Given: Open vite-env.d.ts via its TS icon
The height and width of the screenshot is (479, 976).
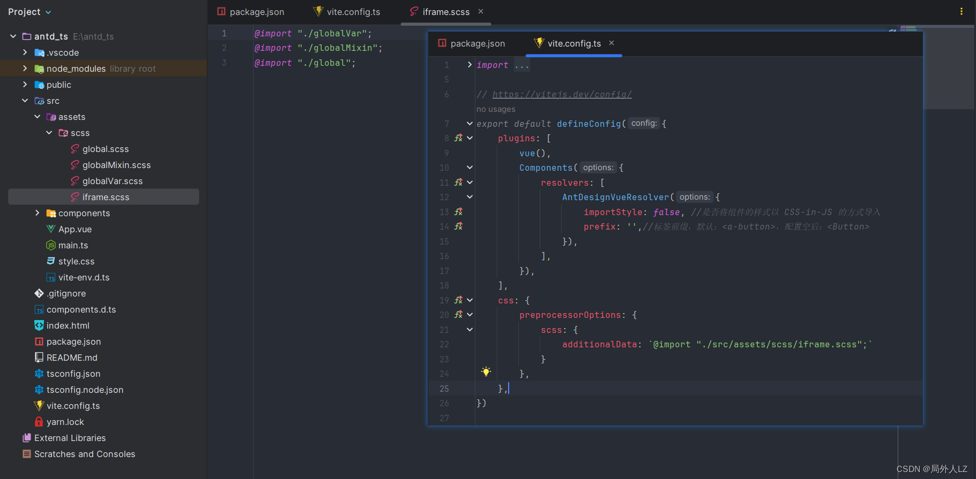Looking at the screenshot, I should coord(51,277).
